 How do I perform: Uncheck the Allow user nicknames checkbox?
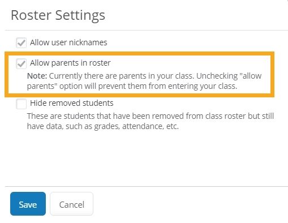(21, 42)
